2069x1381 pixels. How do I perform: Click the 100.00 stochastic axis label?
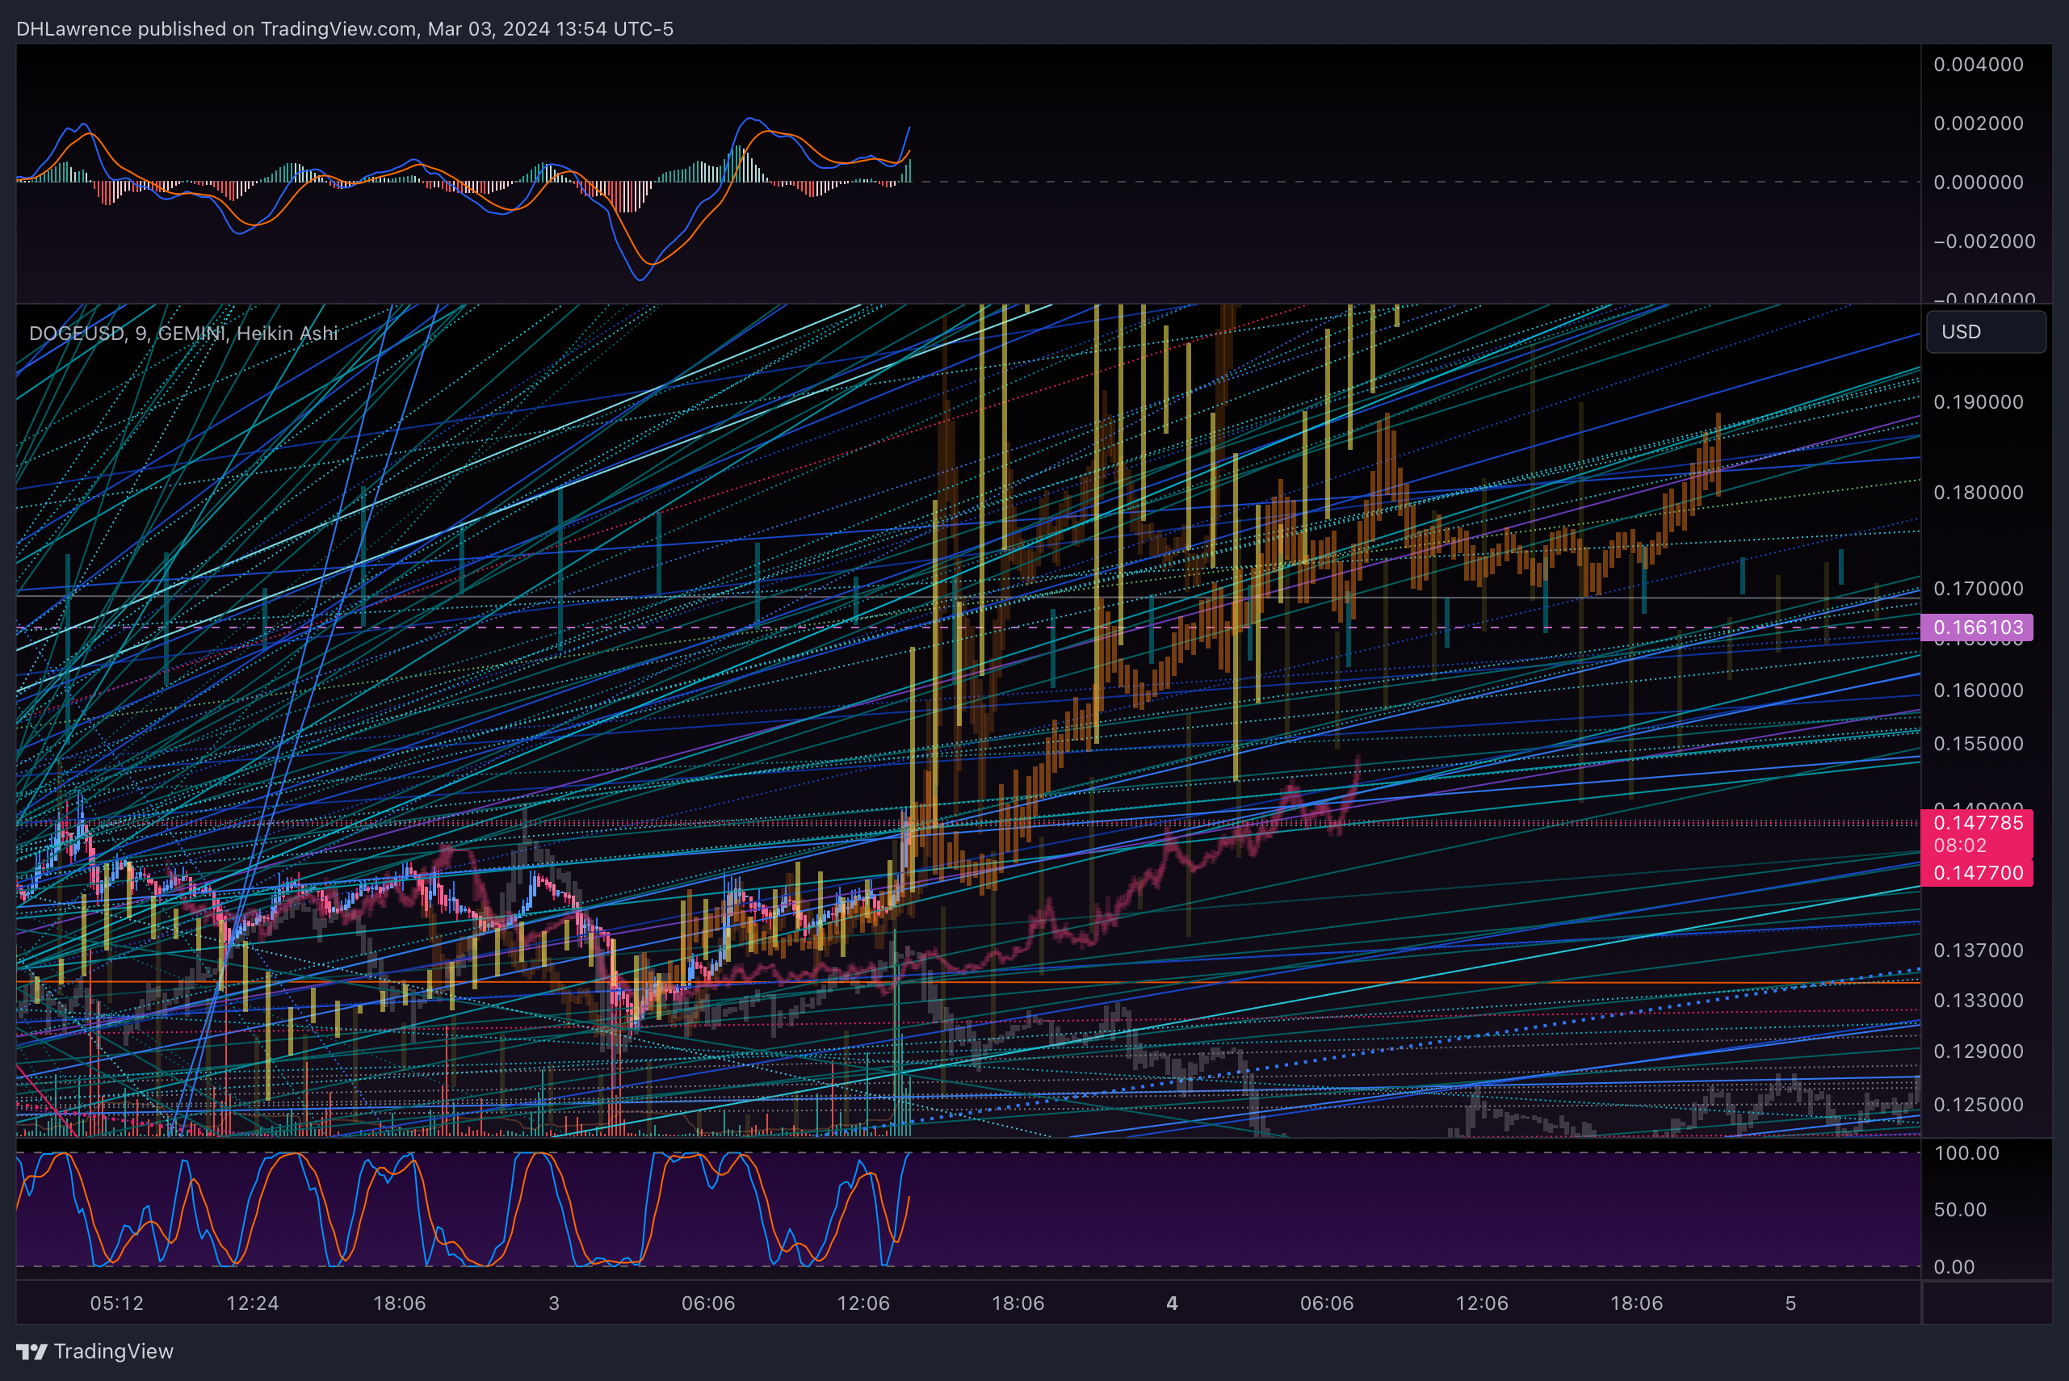[1966, 1153]
